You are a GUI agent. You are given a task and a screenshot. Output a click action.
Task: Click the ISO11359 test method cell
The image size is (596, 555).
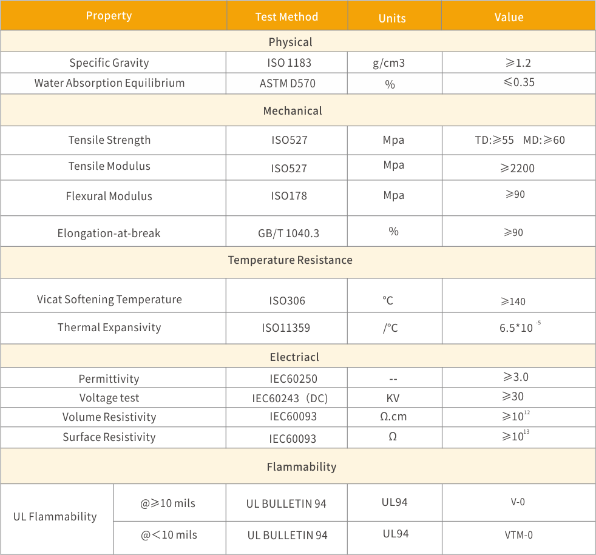[286, 328]
